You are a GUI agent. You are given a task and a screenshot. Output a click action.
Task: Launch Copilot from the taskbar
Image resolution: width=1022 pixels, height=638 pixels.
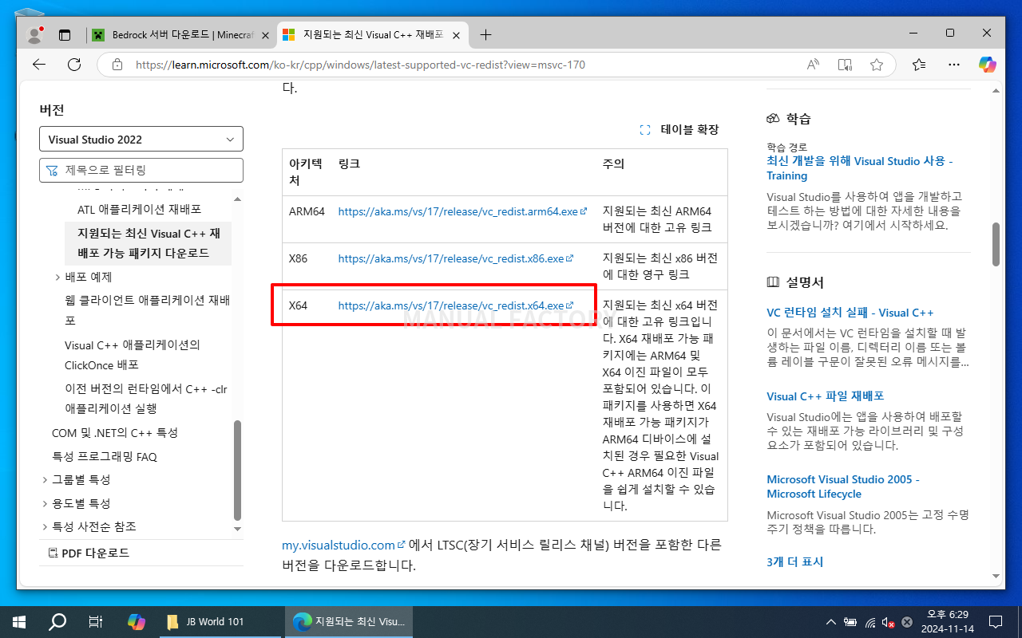(x=137, y=622)
